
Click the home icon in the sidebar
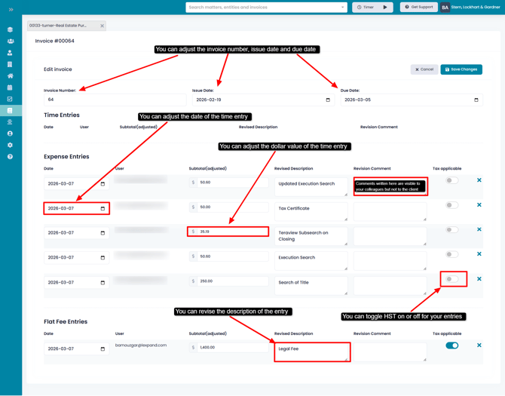10,76
